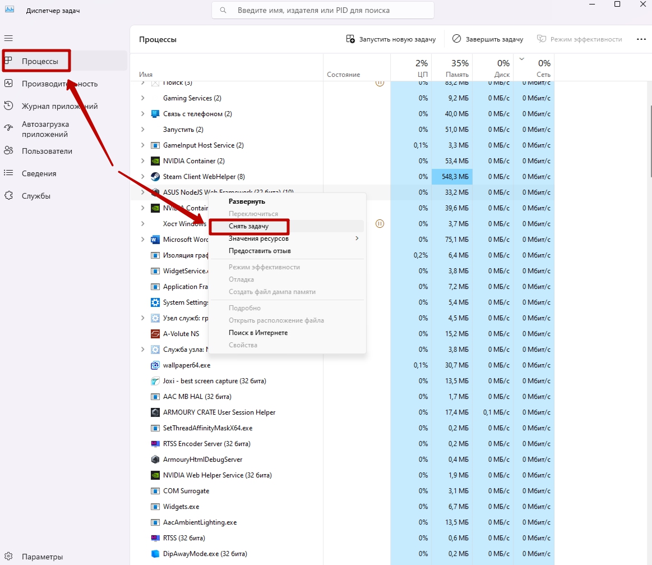The height and width of the screenshot is (565, 652).
Task: Select the AacAmbientLighting.exe row
Action: click(x=343, y=522)
